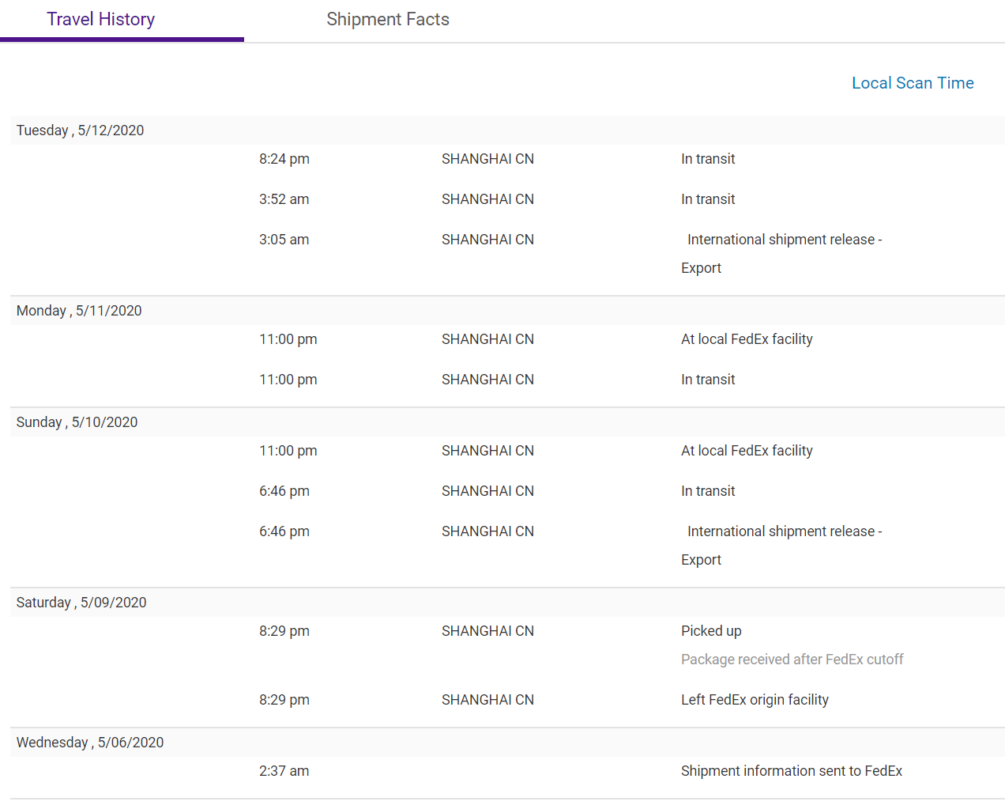Click the Saturday, 5/09/2020 date header
1005x809 pixels.
point(81,603)
